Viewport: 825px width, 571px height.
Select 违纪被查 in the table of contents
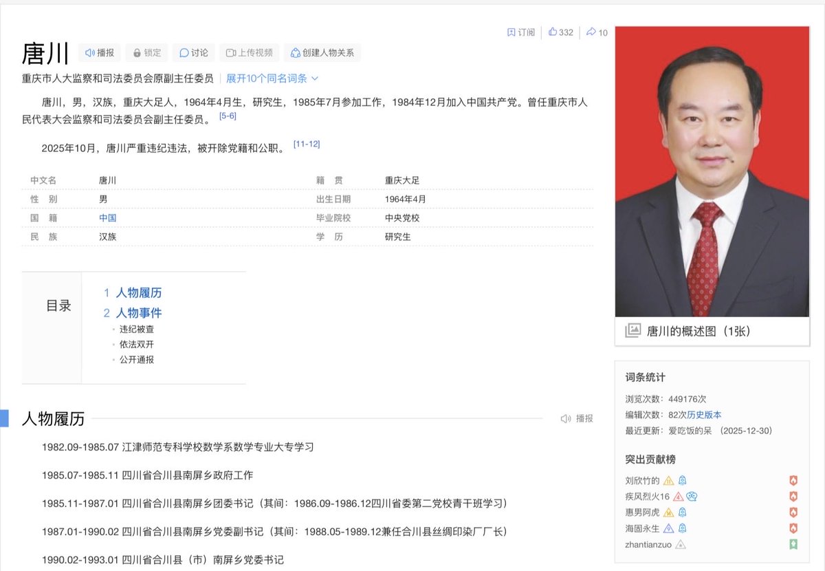click(x=137, y=329)
